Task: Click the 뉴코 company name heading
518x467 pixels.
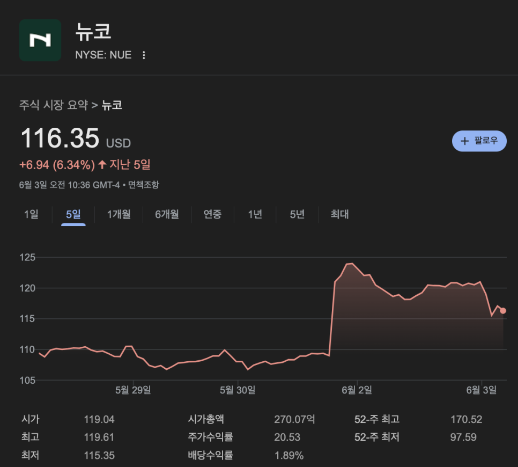Action: 93,32
